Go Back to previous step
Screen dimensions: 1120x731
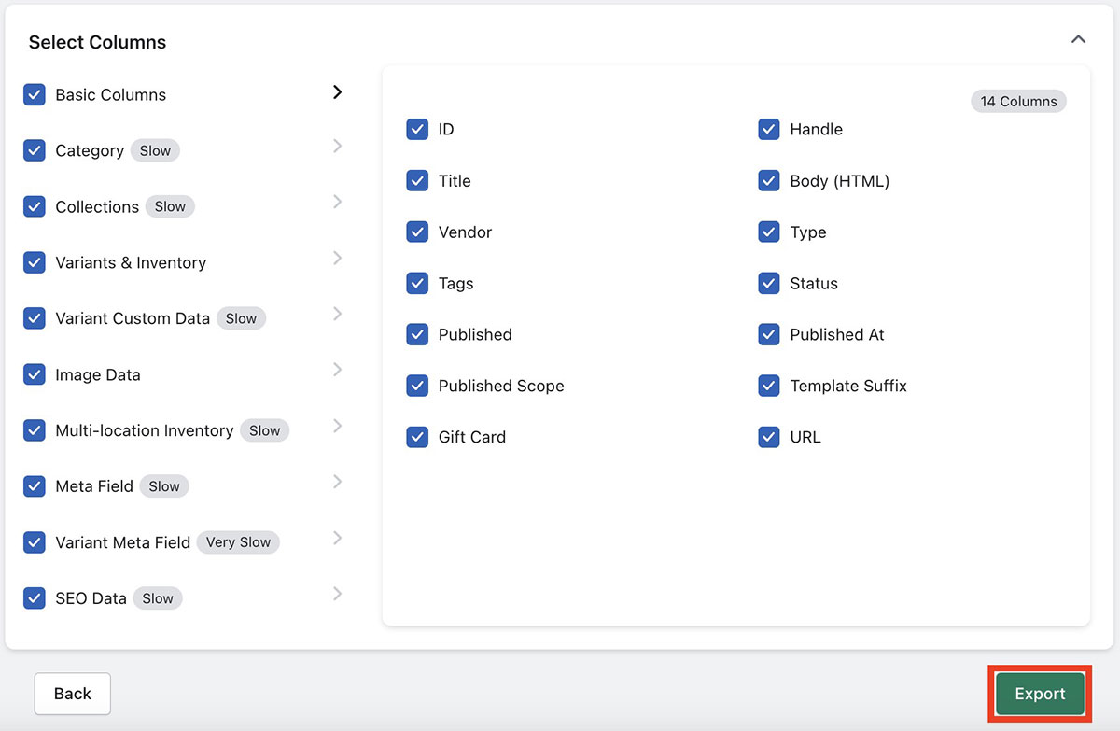pos(73,694)
